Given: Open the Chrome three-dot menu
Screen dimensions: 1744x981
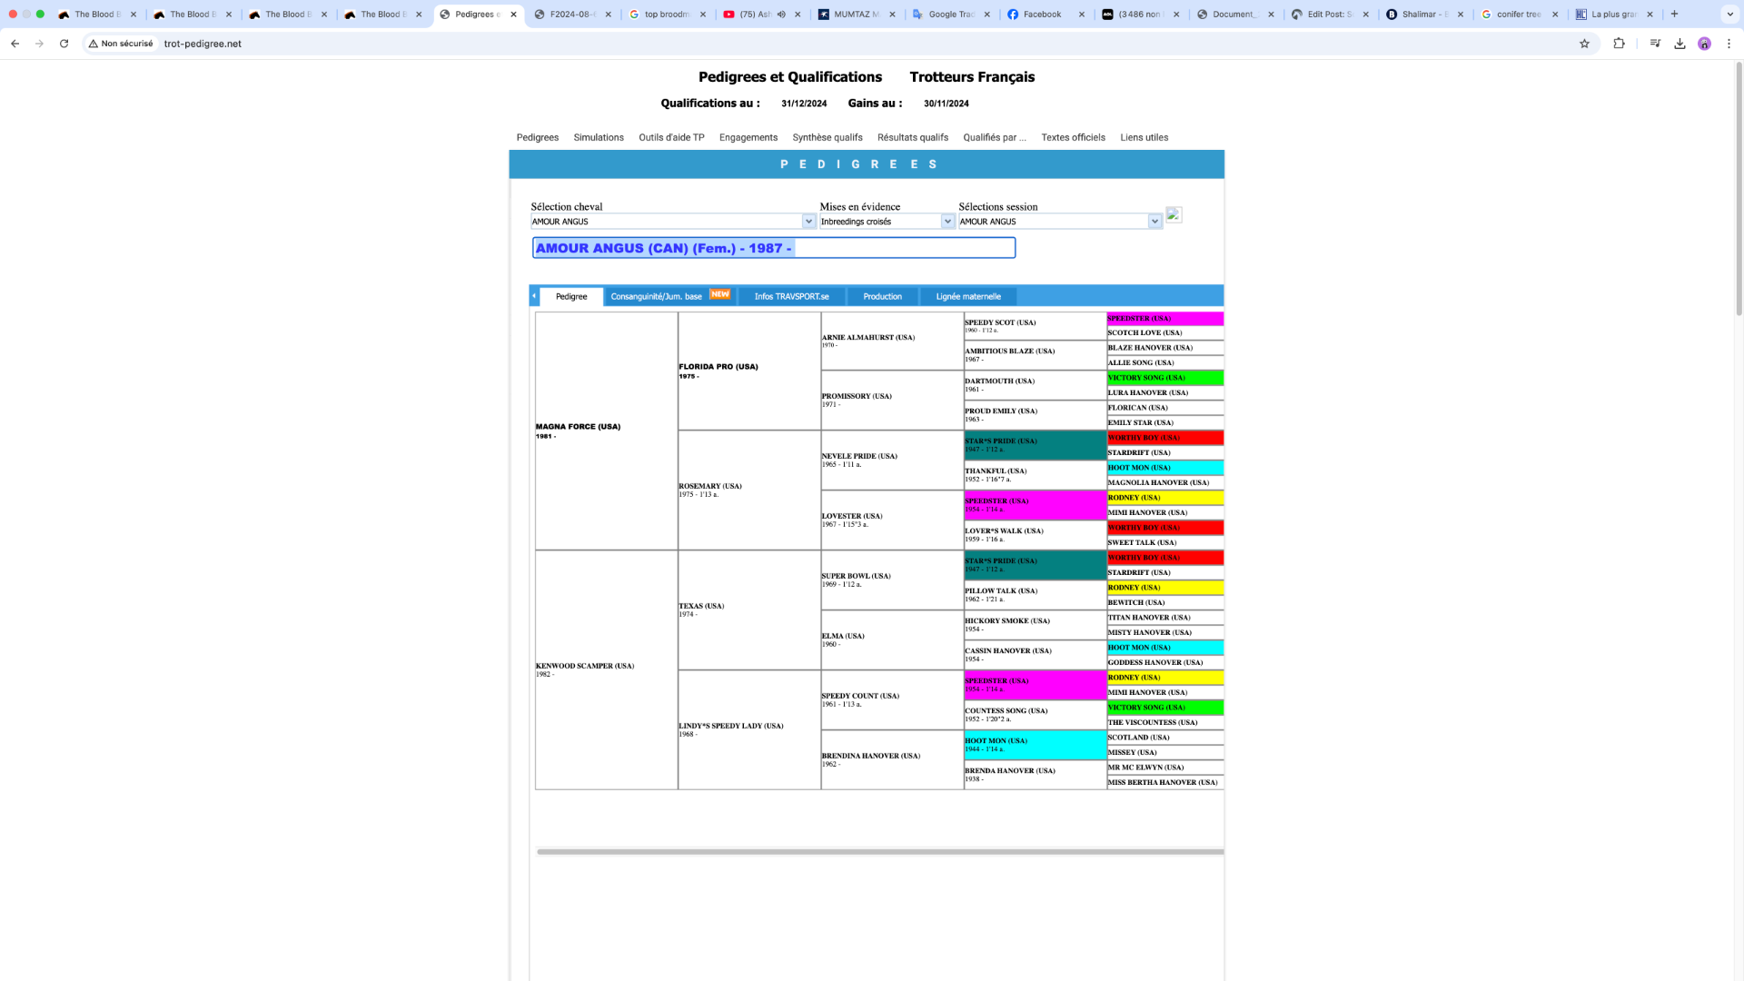Looking at the screenshot, I should [x=1729, y=44].
